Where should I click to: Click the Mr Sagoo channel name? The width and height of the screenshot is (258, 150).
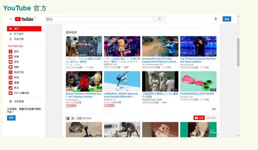[x=185, y=97]
